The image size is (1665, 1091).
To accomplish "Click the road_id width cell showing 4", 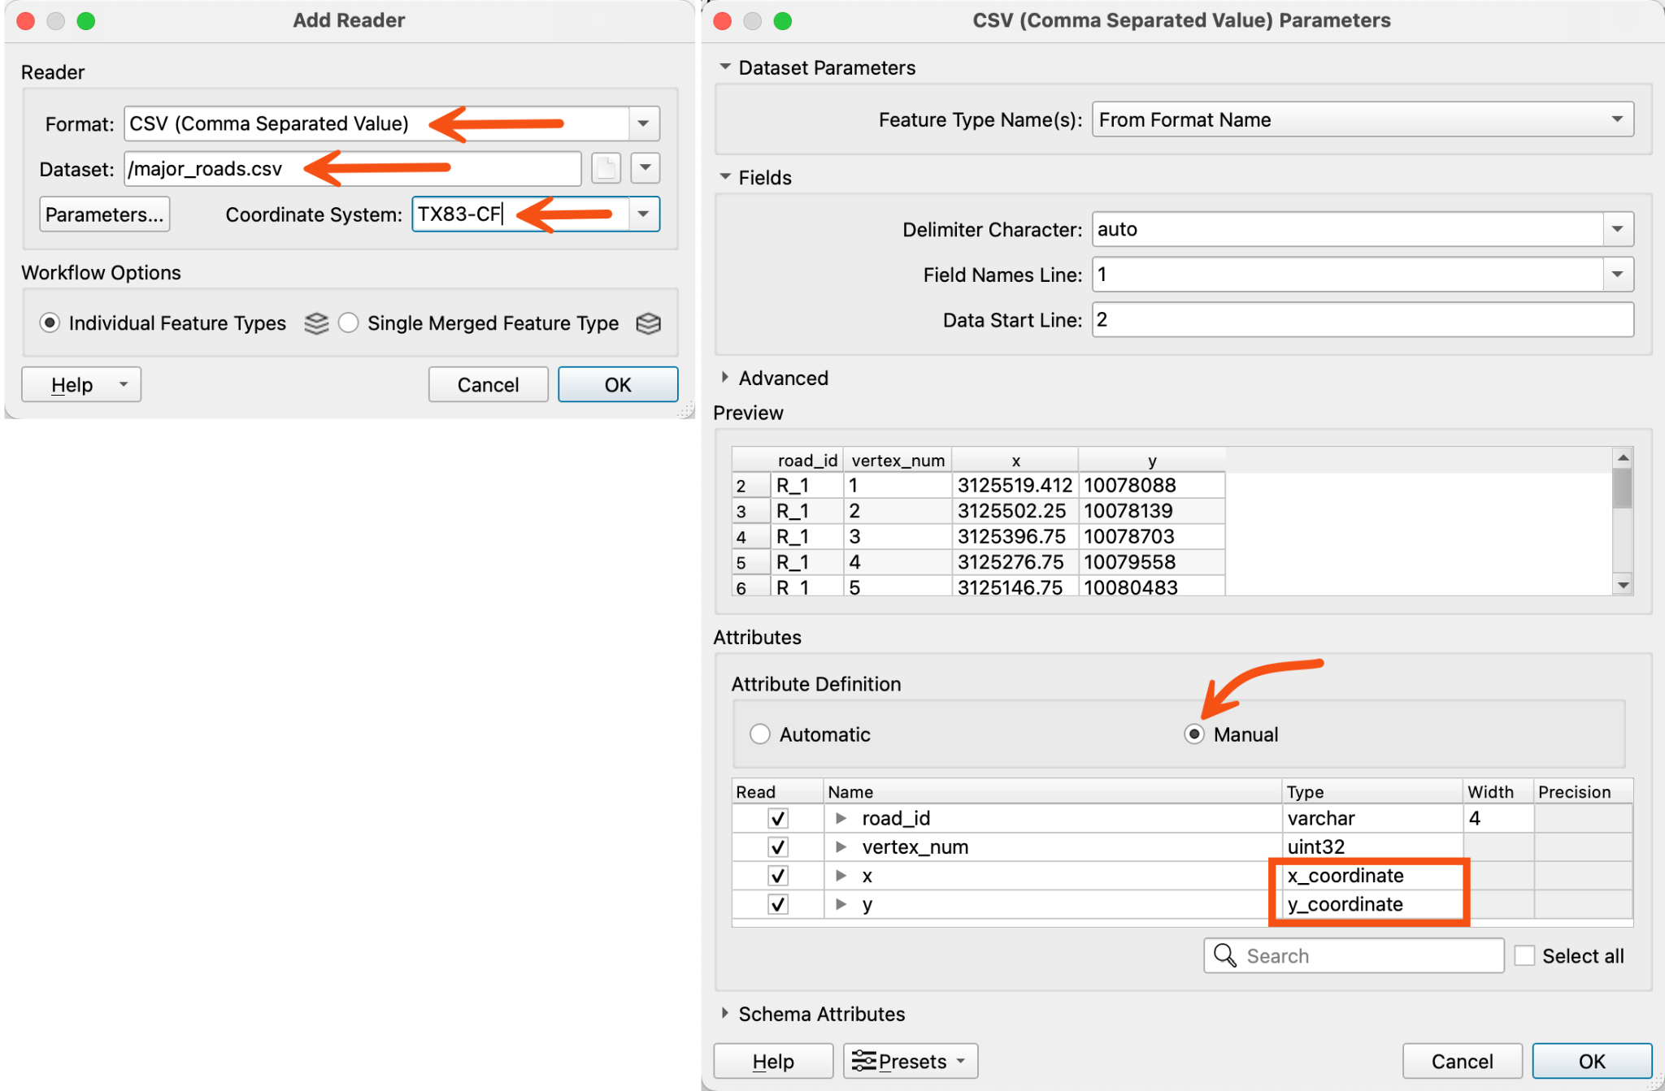I will (1498, 818).
